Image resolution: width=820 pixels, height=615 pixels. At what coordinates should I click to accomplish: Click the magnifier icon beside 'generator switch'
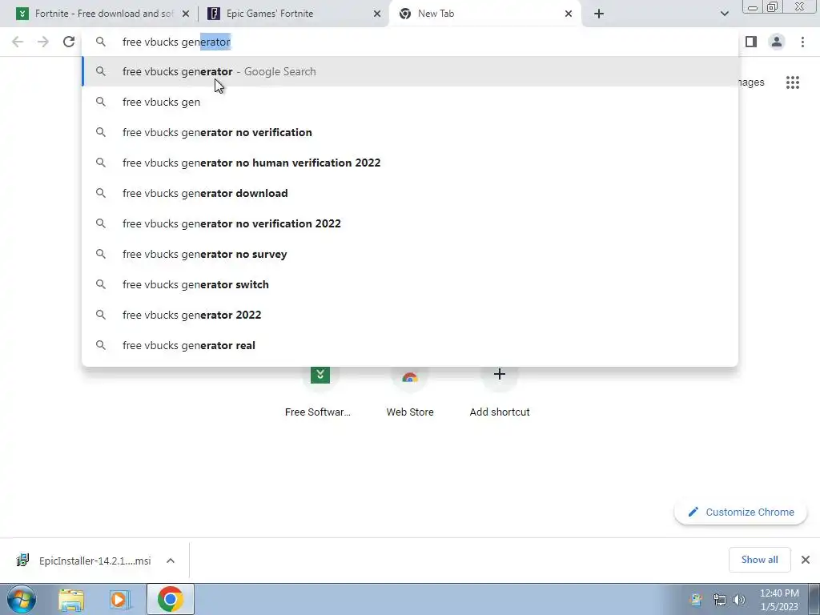click(x=100, y=284)
